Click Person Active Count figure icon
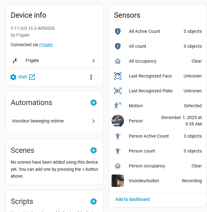The width and height of the screenshot is (207, 212). (118, 136)
